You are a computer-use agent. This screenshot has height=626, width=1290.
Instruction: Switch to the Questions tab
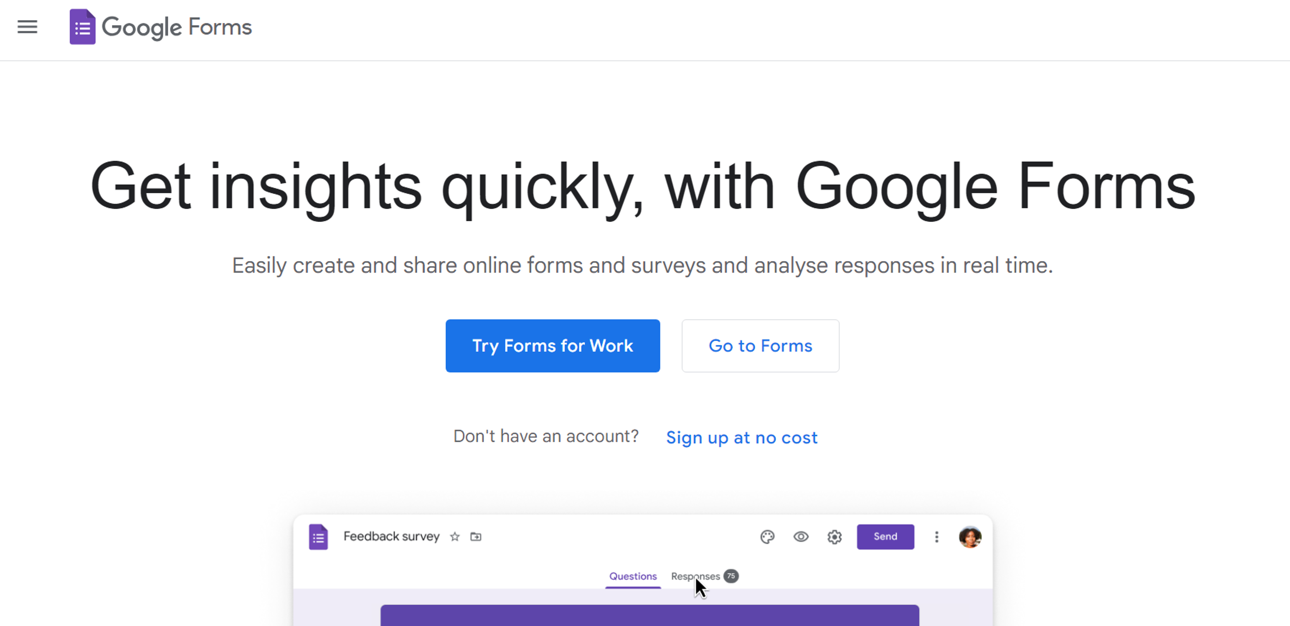point(632,576)
